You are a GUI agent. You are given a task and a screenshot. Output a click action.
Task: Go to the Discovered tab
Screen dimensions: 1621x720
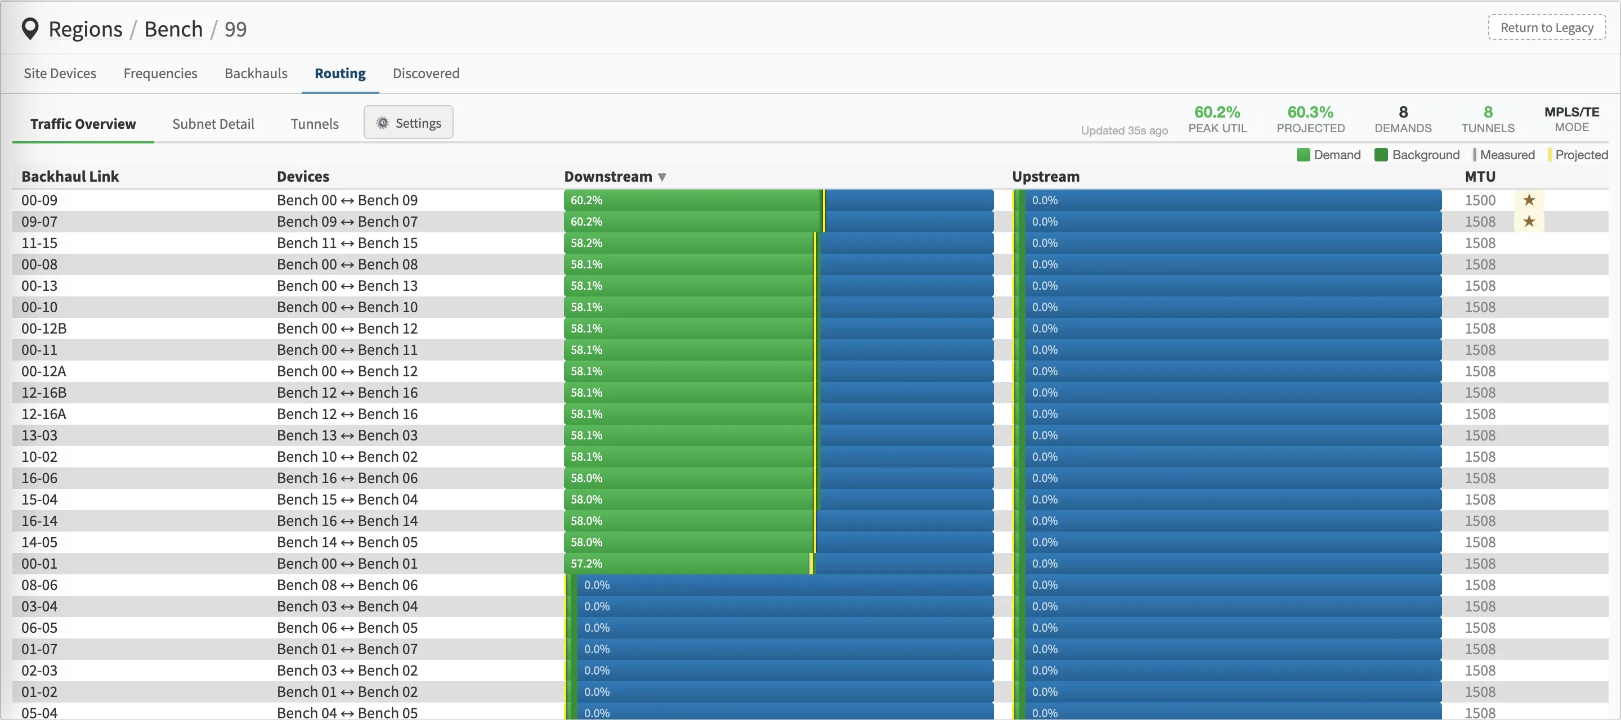coord(426,74)
